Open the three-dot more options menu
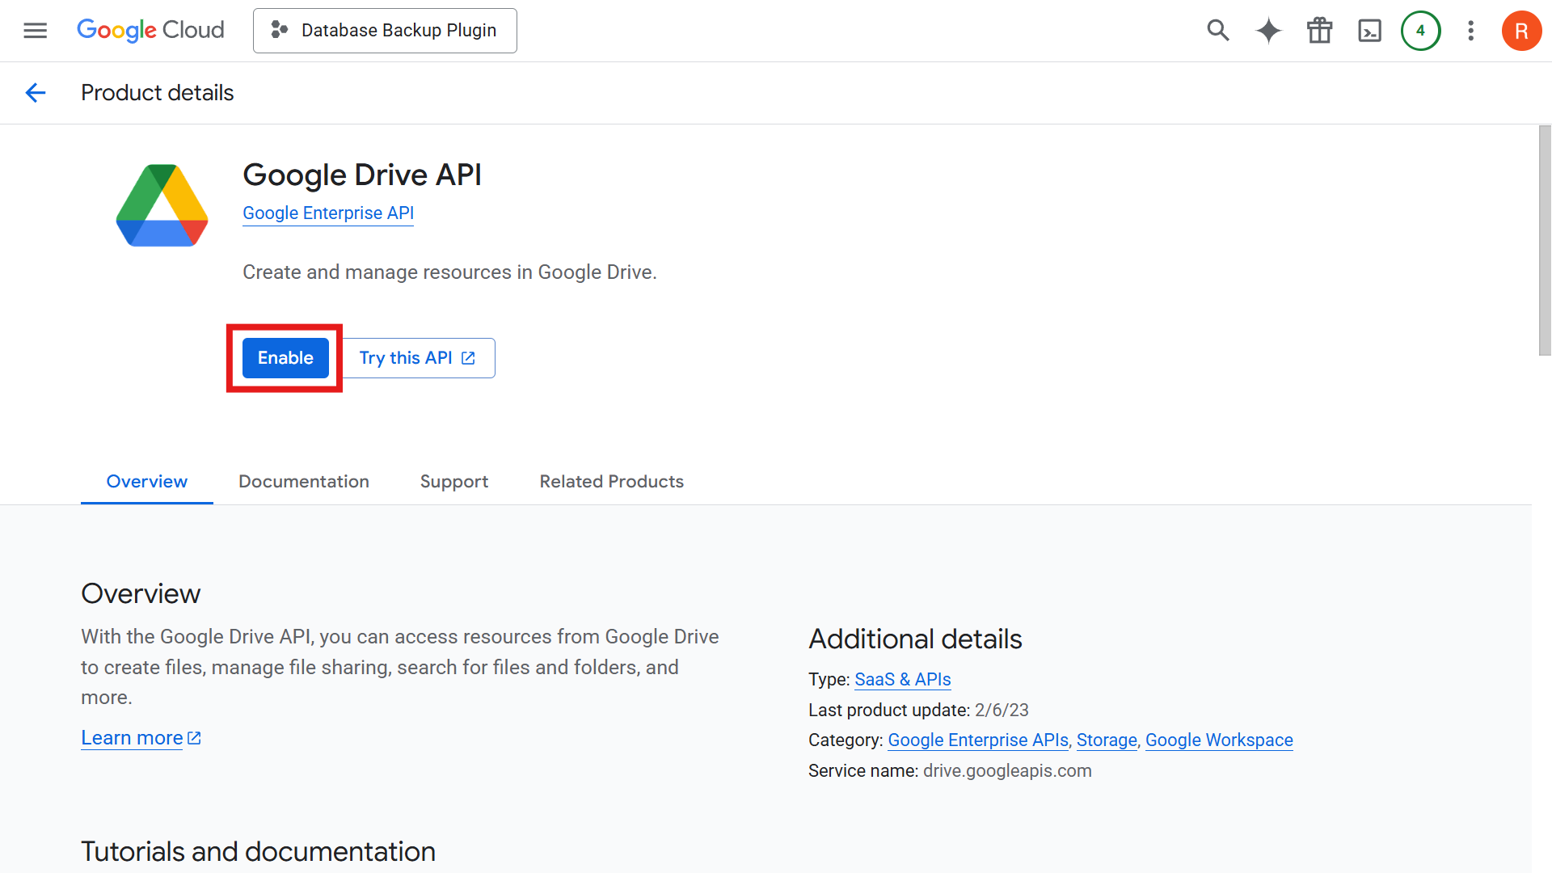This screenshot has width=1552, height=873. pyautogui.click(x=1470, y=31)
